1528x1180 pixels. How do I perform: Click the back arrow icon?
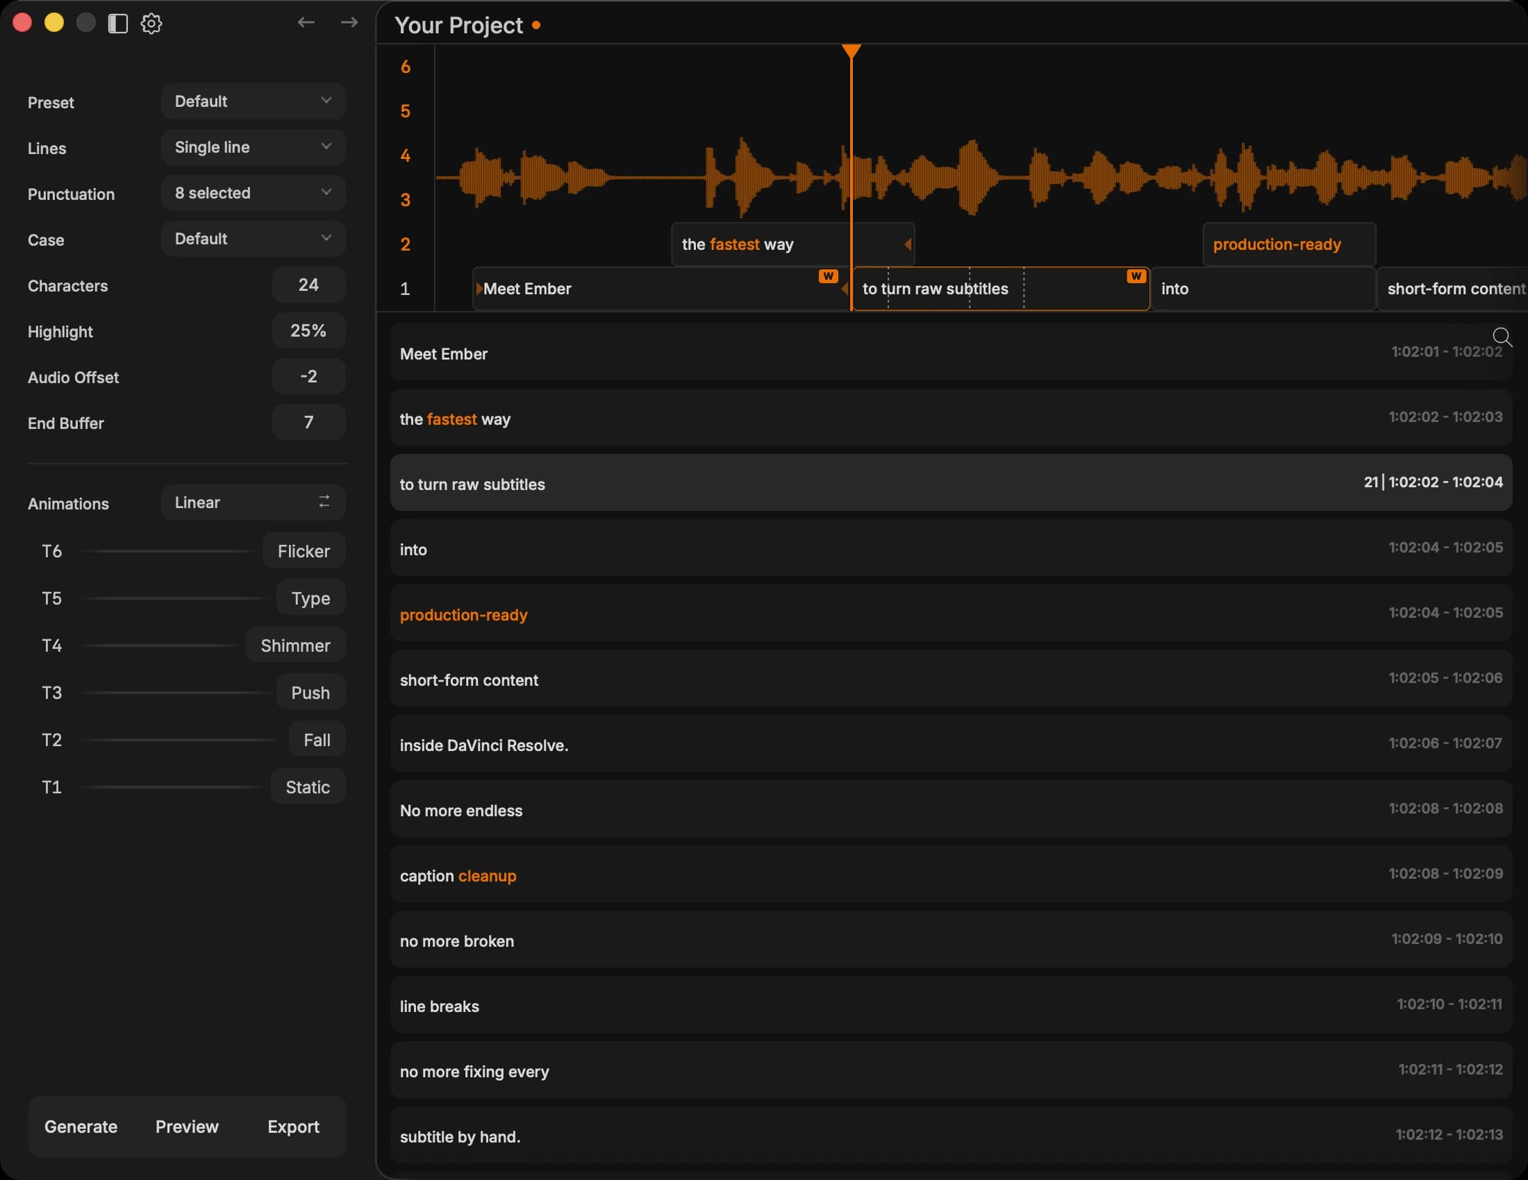(x=306, y=22)
